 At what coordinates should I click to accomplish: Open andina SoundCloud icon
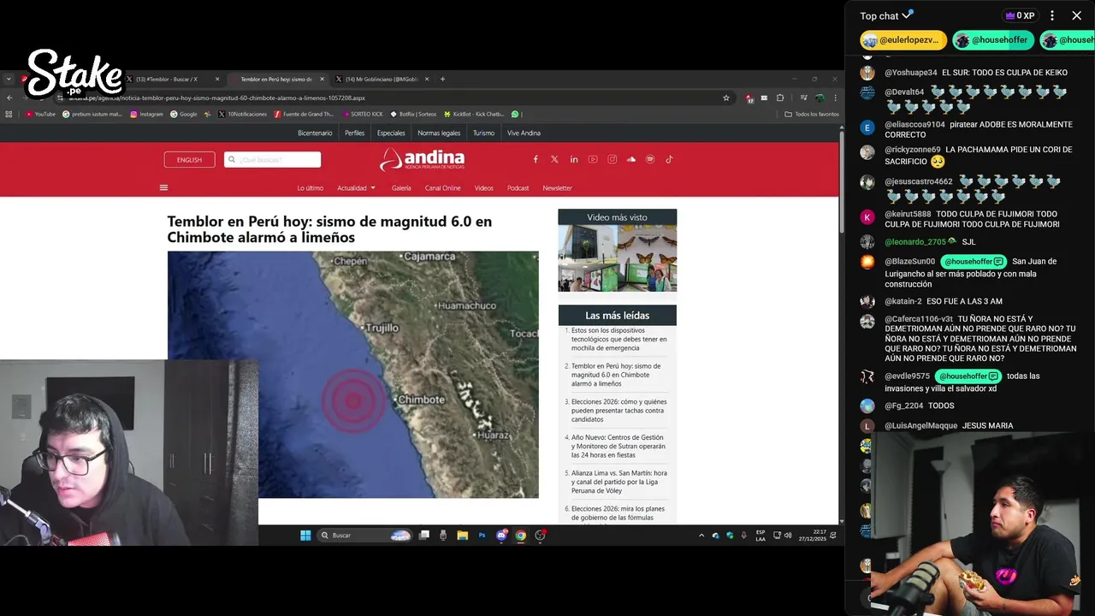coord(631,159)
